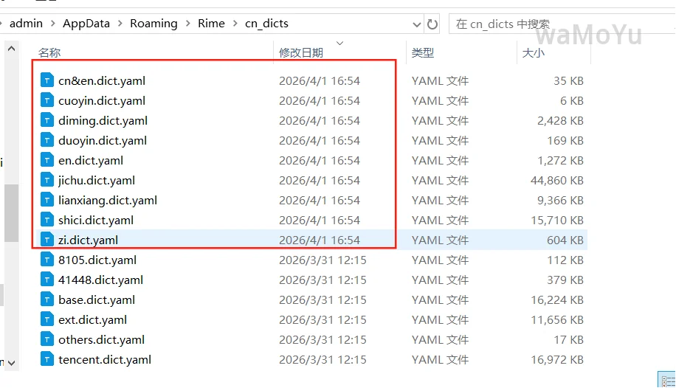Go to the Rime breadcrumb folder
The width and height of the screenshot is (676, 388).
[211, 24]
